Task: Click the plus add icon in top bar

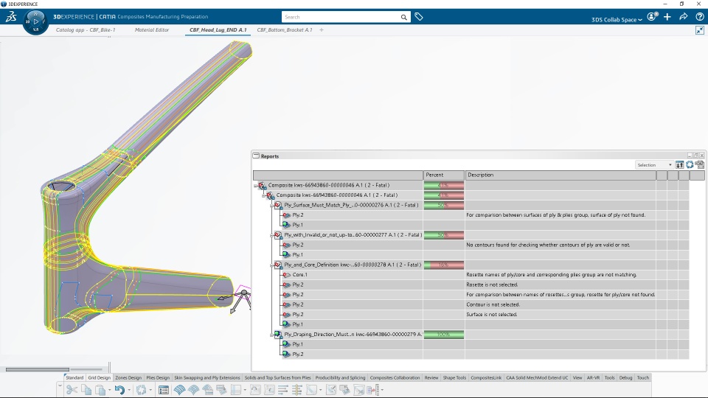Action: pyautogui.click(x=667, y=17)
